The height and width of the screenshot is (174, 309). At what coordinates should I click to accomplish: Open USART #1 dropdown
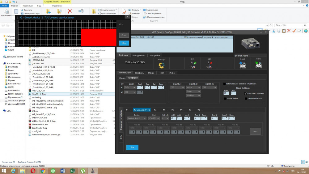point(177,87)
